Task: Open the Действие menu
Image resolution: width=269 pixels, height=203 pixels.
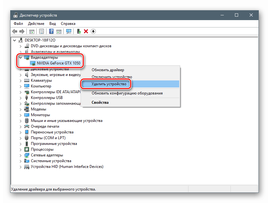Action: click(x=36, y=23)
